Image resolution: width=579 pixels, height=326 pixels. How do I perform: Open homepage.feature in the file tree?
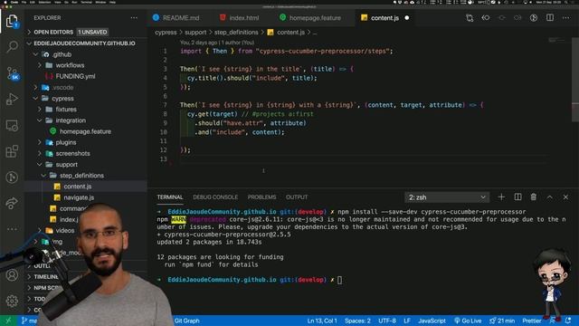(x=85, y=131)
